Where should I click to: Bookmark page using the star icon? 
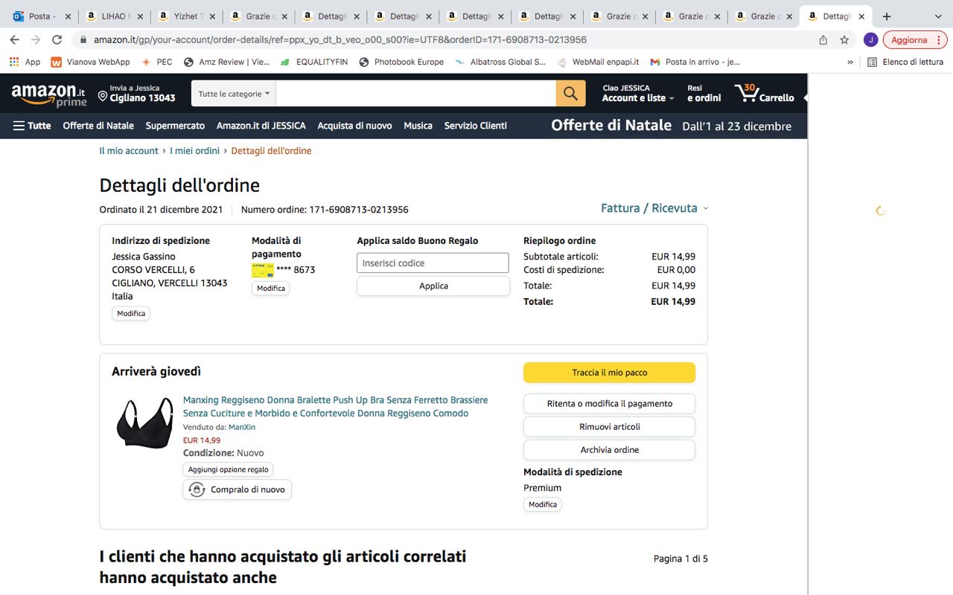[x=844, y=40]
